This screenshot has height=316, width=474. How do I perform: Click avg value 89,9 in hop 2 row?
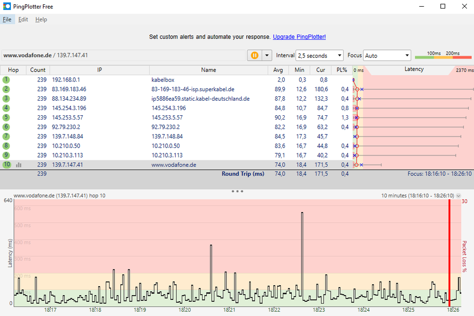(x=280, y=89)
